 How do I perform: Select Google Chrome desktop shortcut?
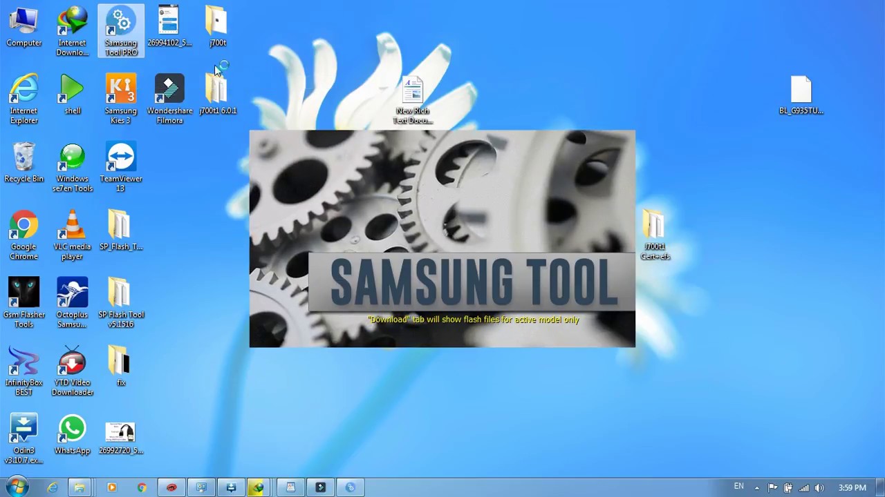tap(24, 235)
